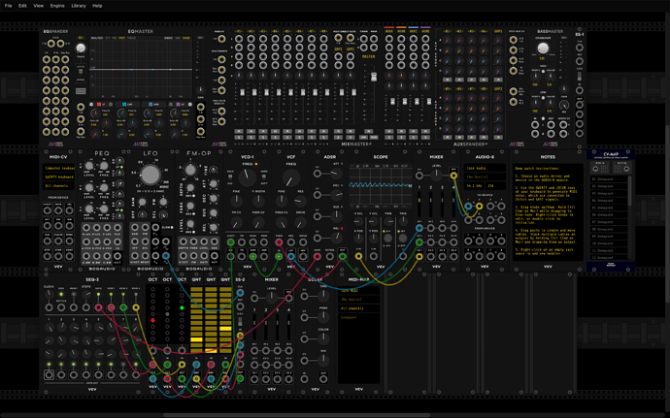Open AUDIO-8 Core Audio driver dropdown
The height and width of the screenshot is (418, 670).
(x=485, y=168)
